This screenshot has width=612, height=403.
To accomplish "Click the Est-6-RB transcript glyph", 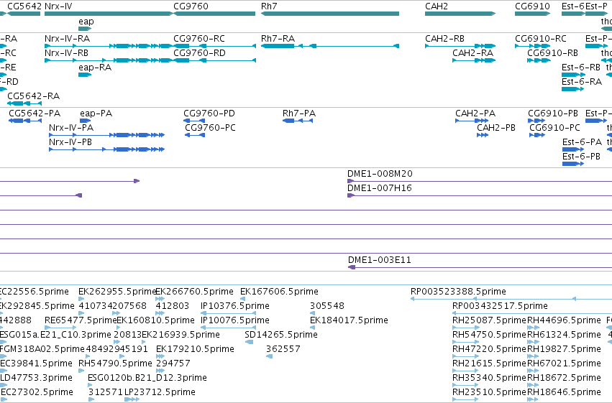I will coord(572,75).
